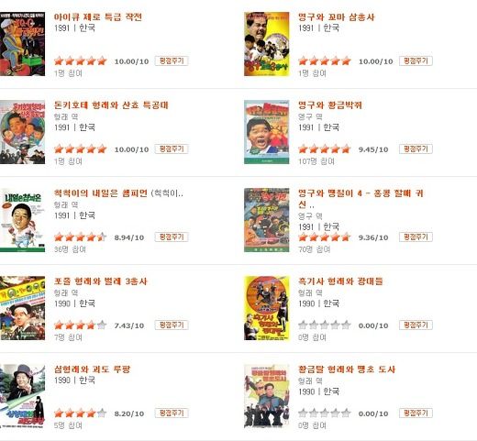Image resolution: width=477 pixels, height=441 pixels.
Task: Click 평점주기 for 흑기사 형래와 광대들
Action: pyautogui.click(x=416, y=325)
